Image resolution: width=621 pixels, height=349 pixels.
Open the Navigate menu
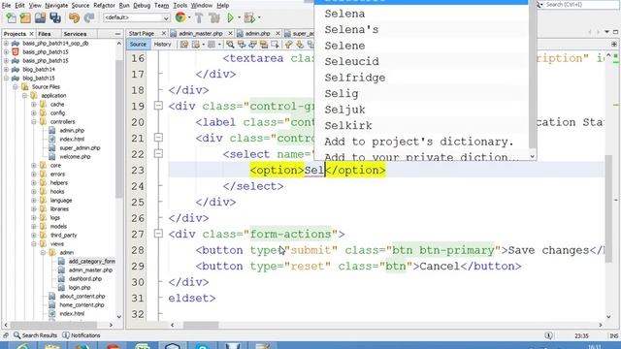56,5
